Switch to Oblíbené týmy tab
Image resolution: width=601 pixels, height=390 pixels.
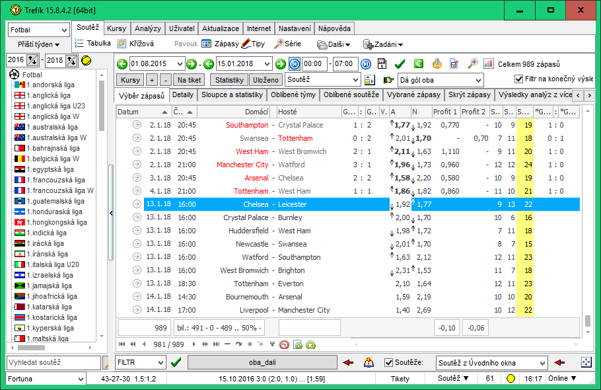(x=293, y=95)
